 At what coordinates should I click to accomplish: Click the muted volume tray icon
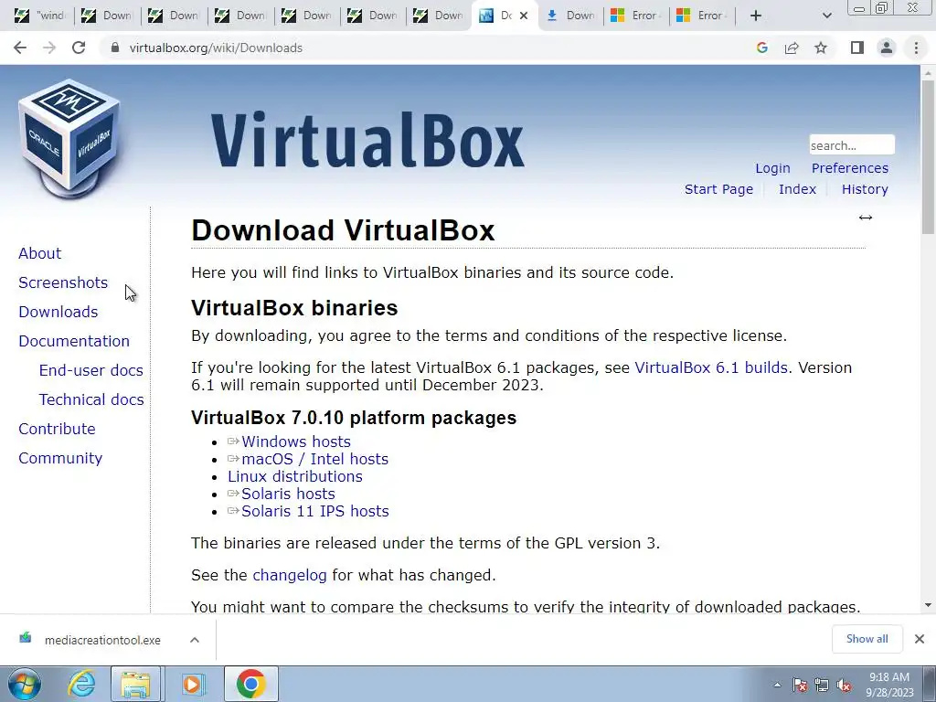point(844,686)
